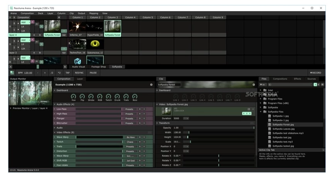Viewport: 330px width, 178px height.
Task: Click the RGB dashboard knob
Action: click(100, 97)
